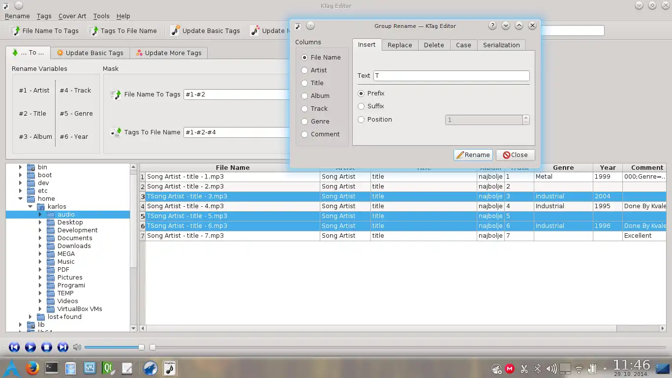Switch to KTag Editor taskbar entry
The height and width of the screenshot is (378, 672).
pos(170,368)
